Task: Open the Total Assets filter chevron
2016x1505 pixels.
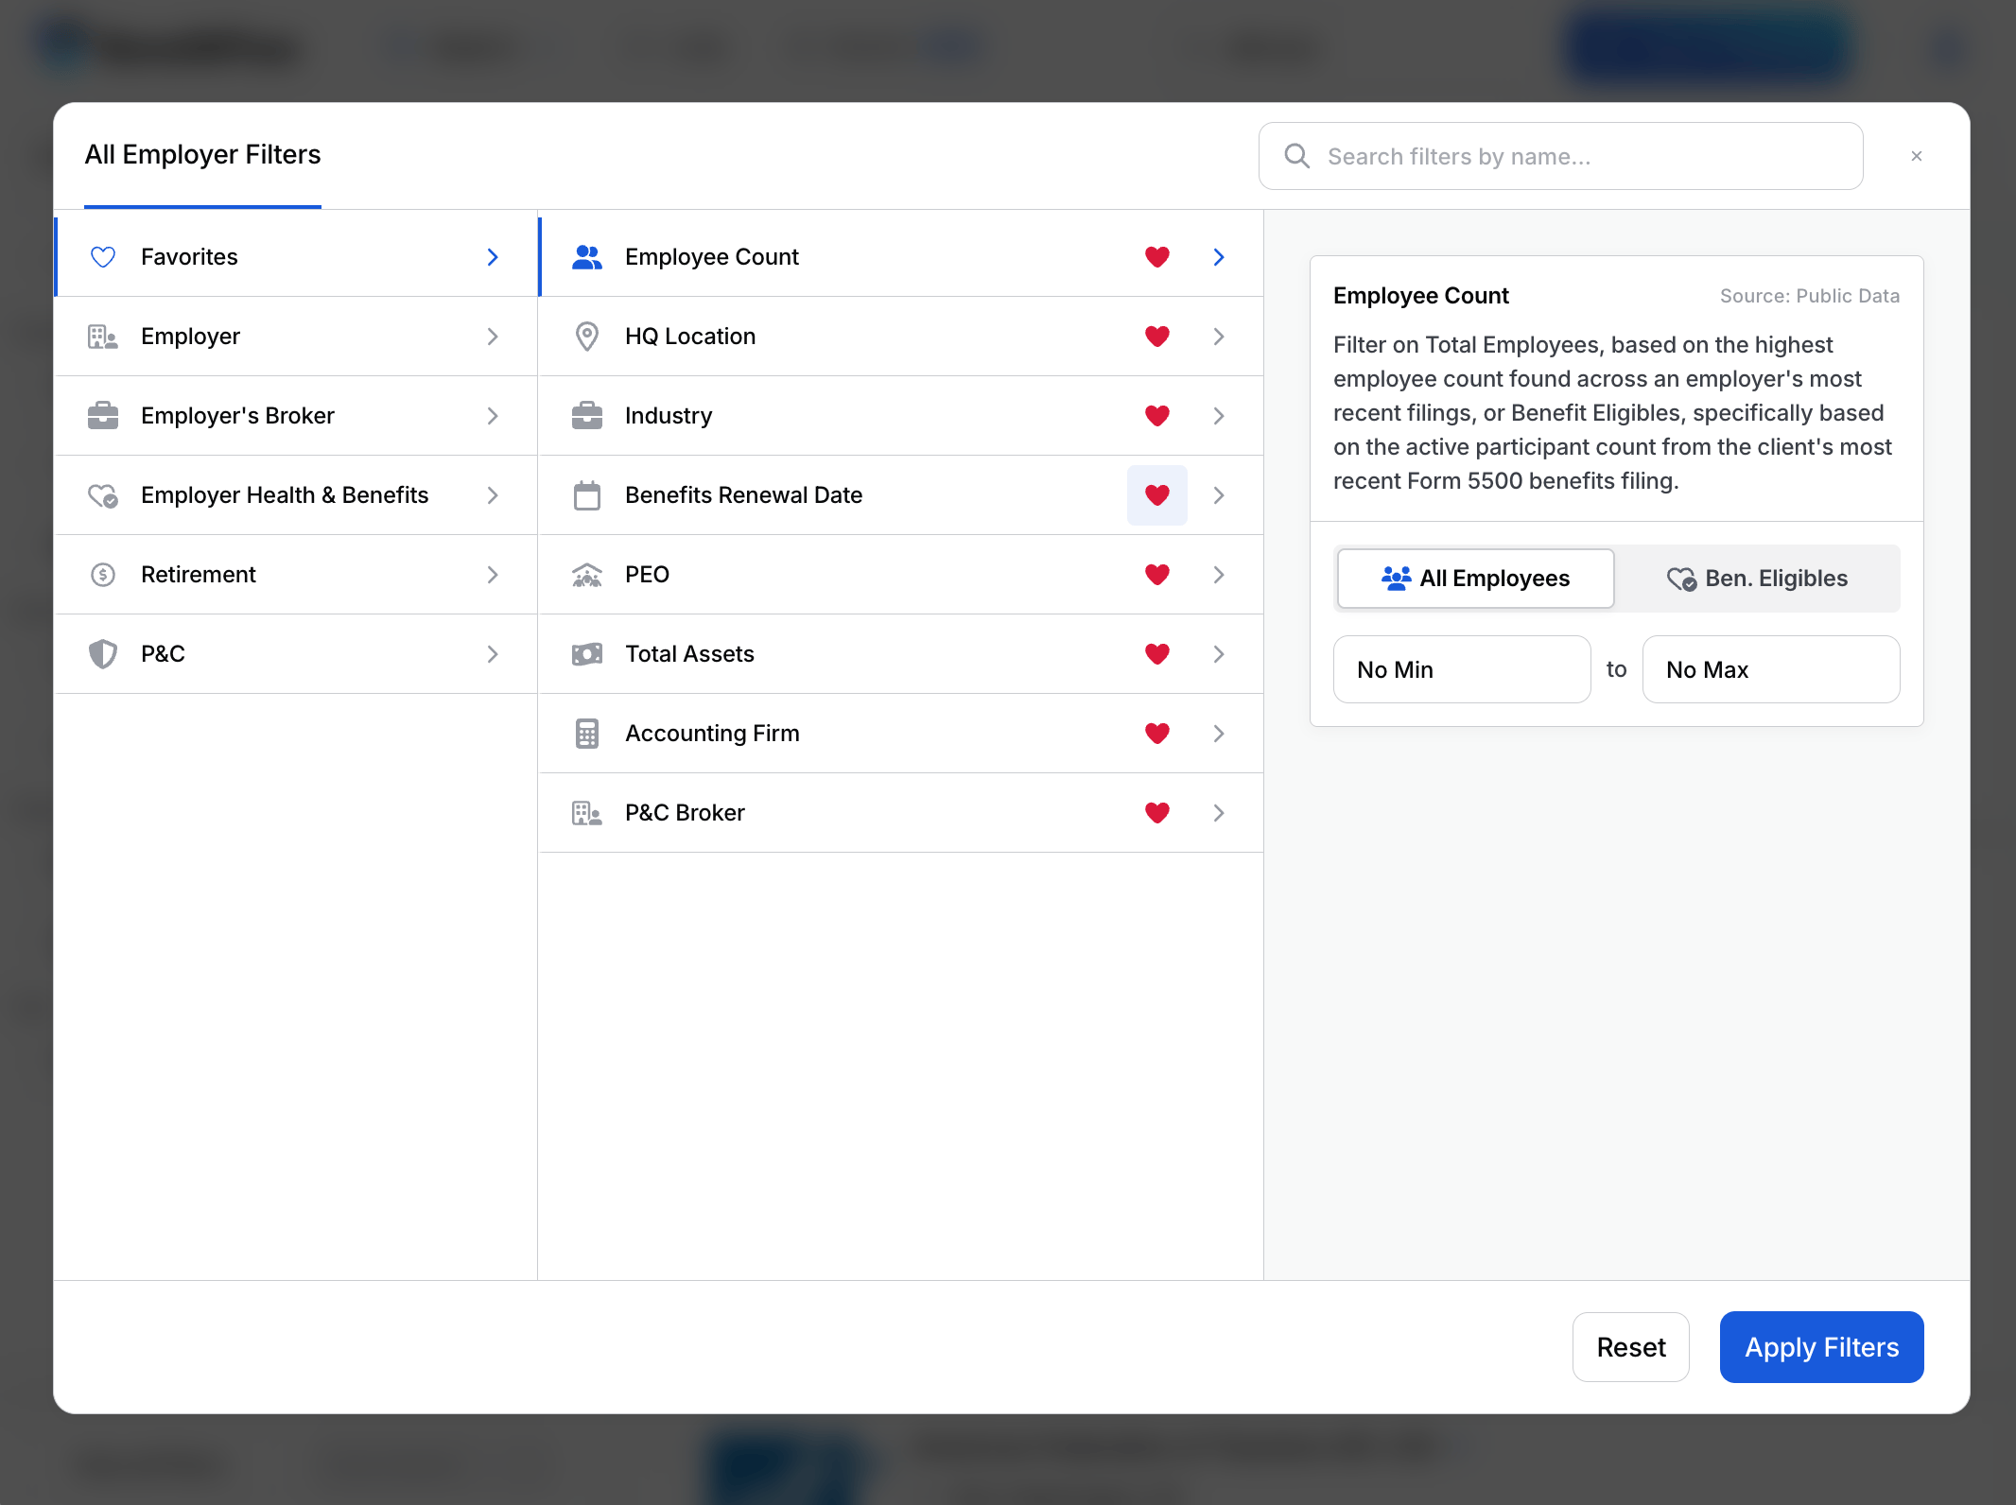Action: 1219,654
